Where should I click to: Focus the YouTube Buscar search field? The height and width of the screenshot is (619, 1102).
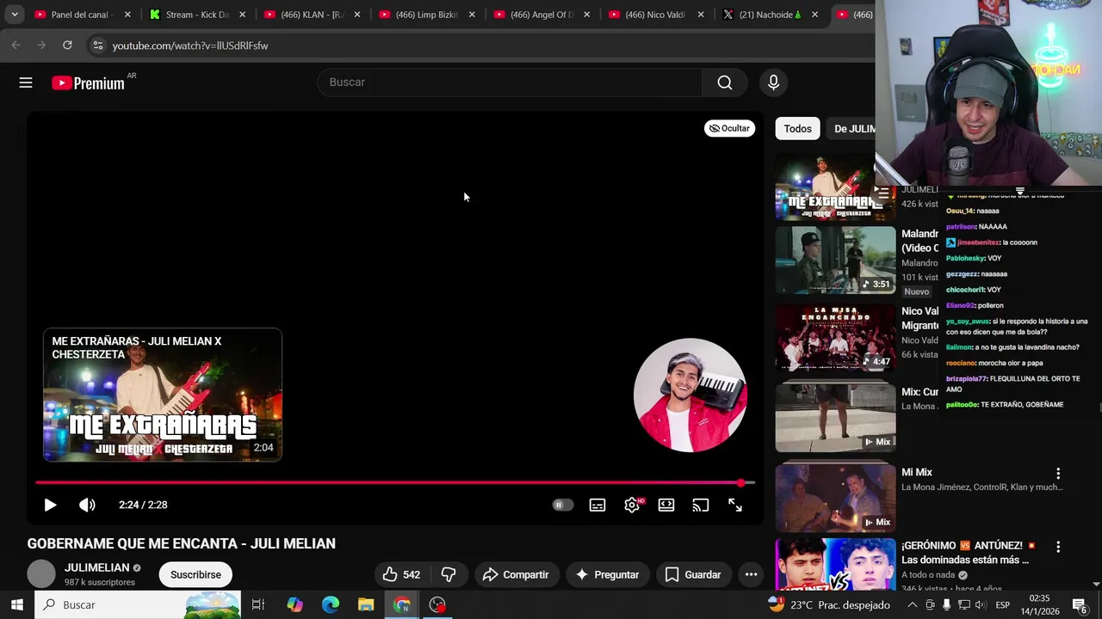(x=511, y=83)
